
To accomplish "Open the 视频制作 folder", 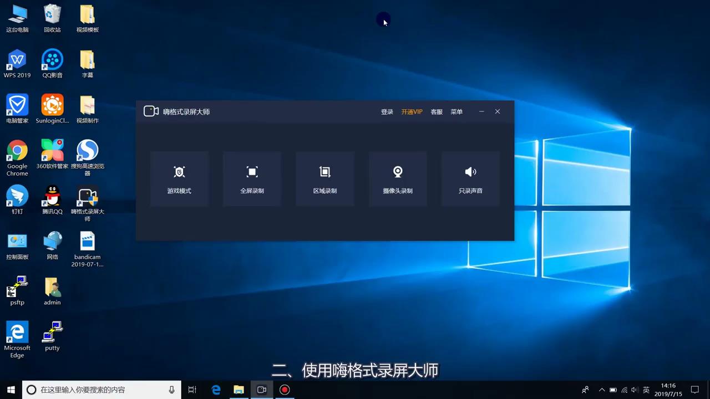I will [88, 109].
